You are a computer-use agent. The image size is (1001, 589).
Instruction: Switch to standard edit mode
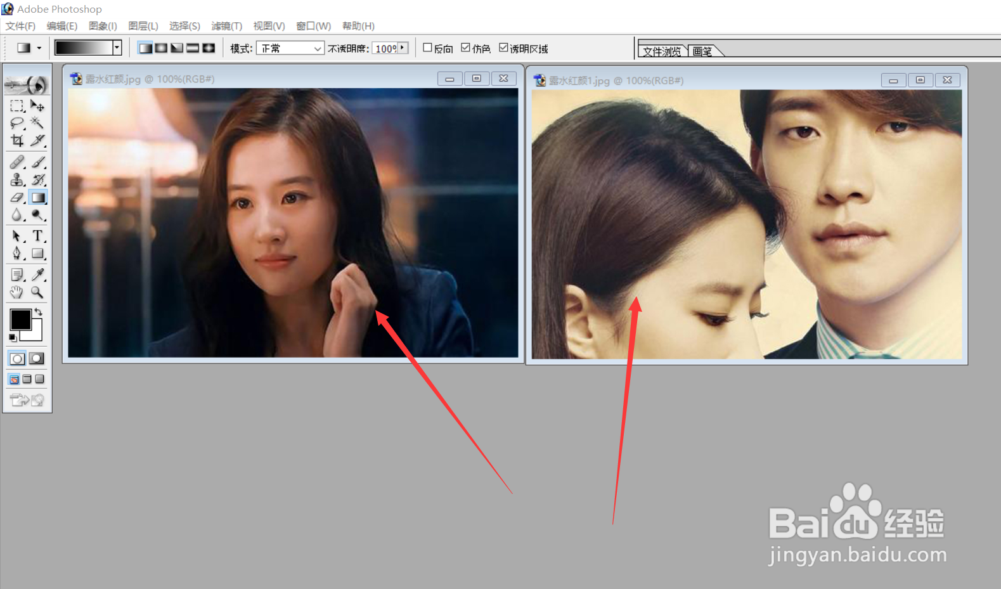17,358
